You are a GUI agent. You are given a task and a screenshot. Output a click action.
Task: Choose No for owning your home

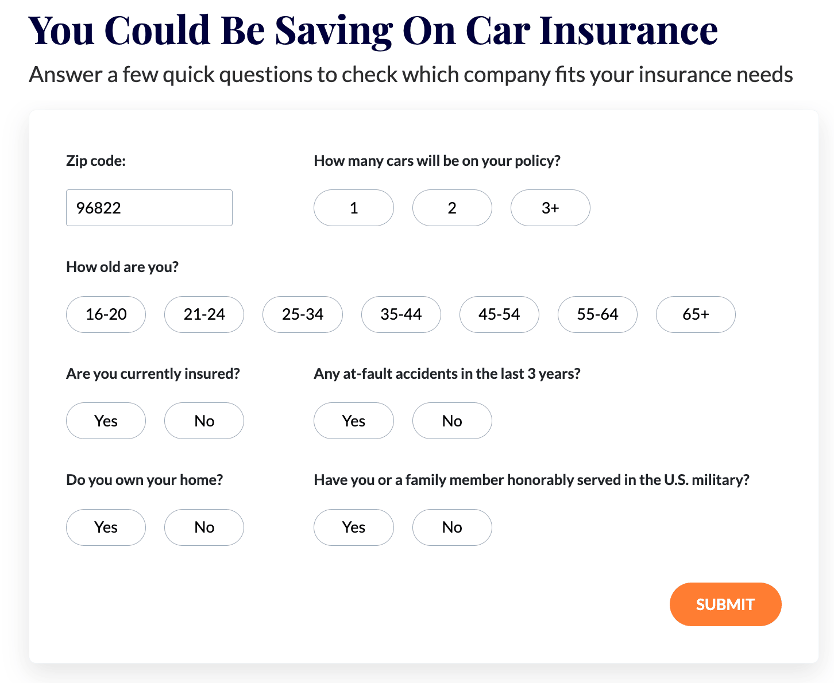click(204, 527)
